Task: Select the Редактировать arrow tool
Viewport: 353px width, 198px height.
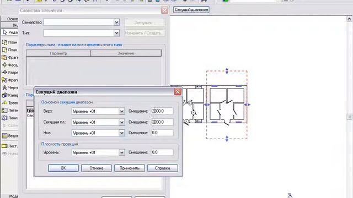Action: click(x=10, y=32)
